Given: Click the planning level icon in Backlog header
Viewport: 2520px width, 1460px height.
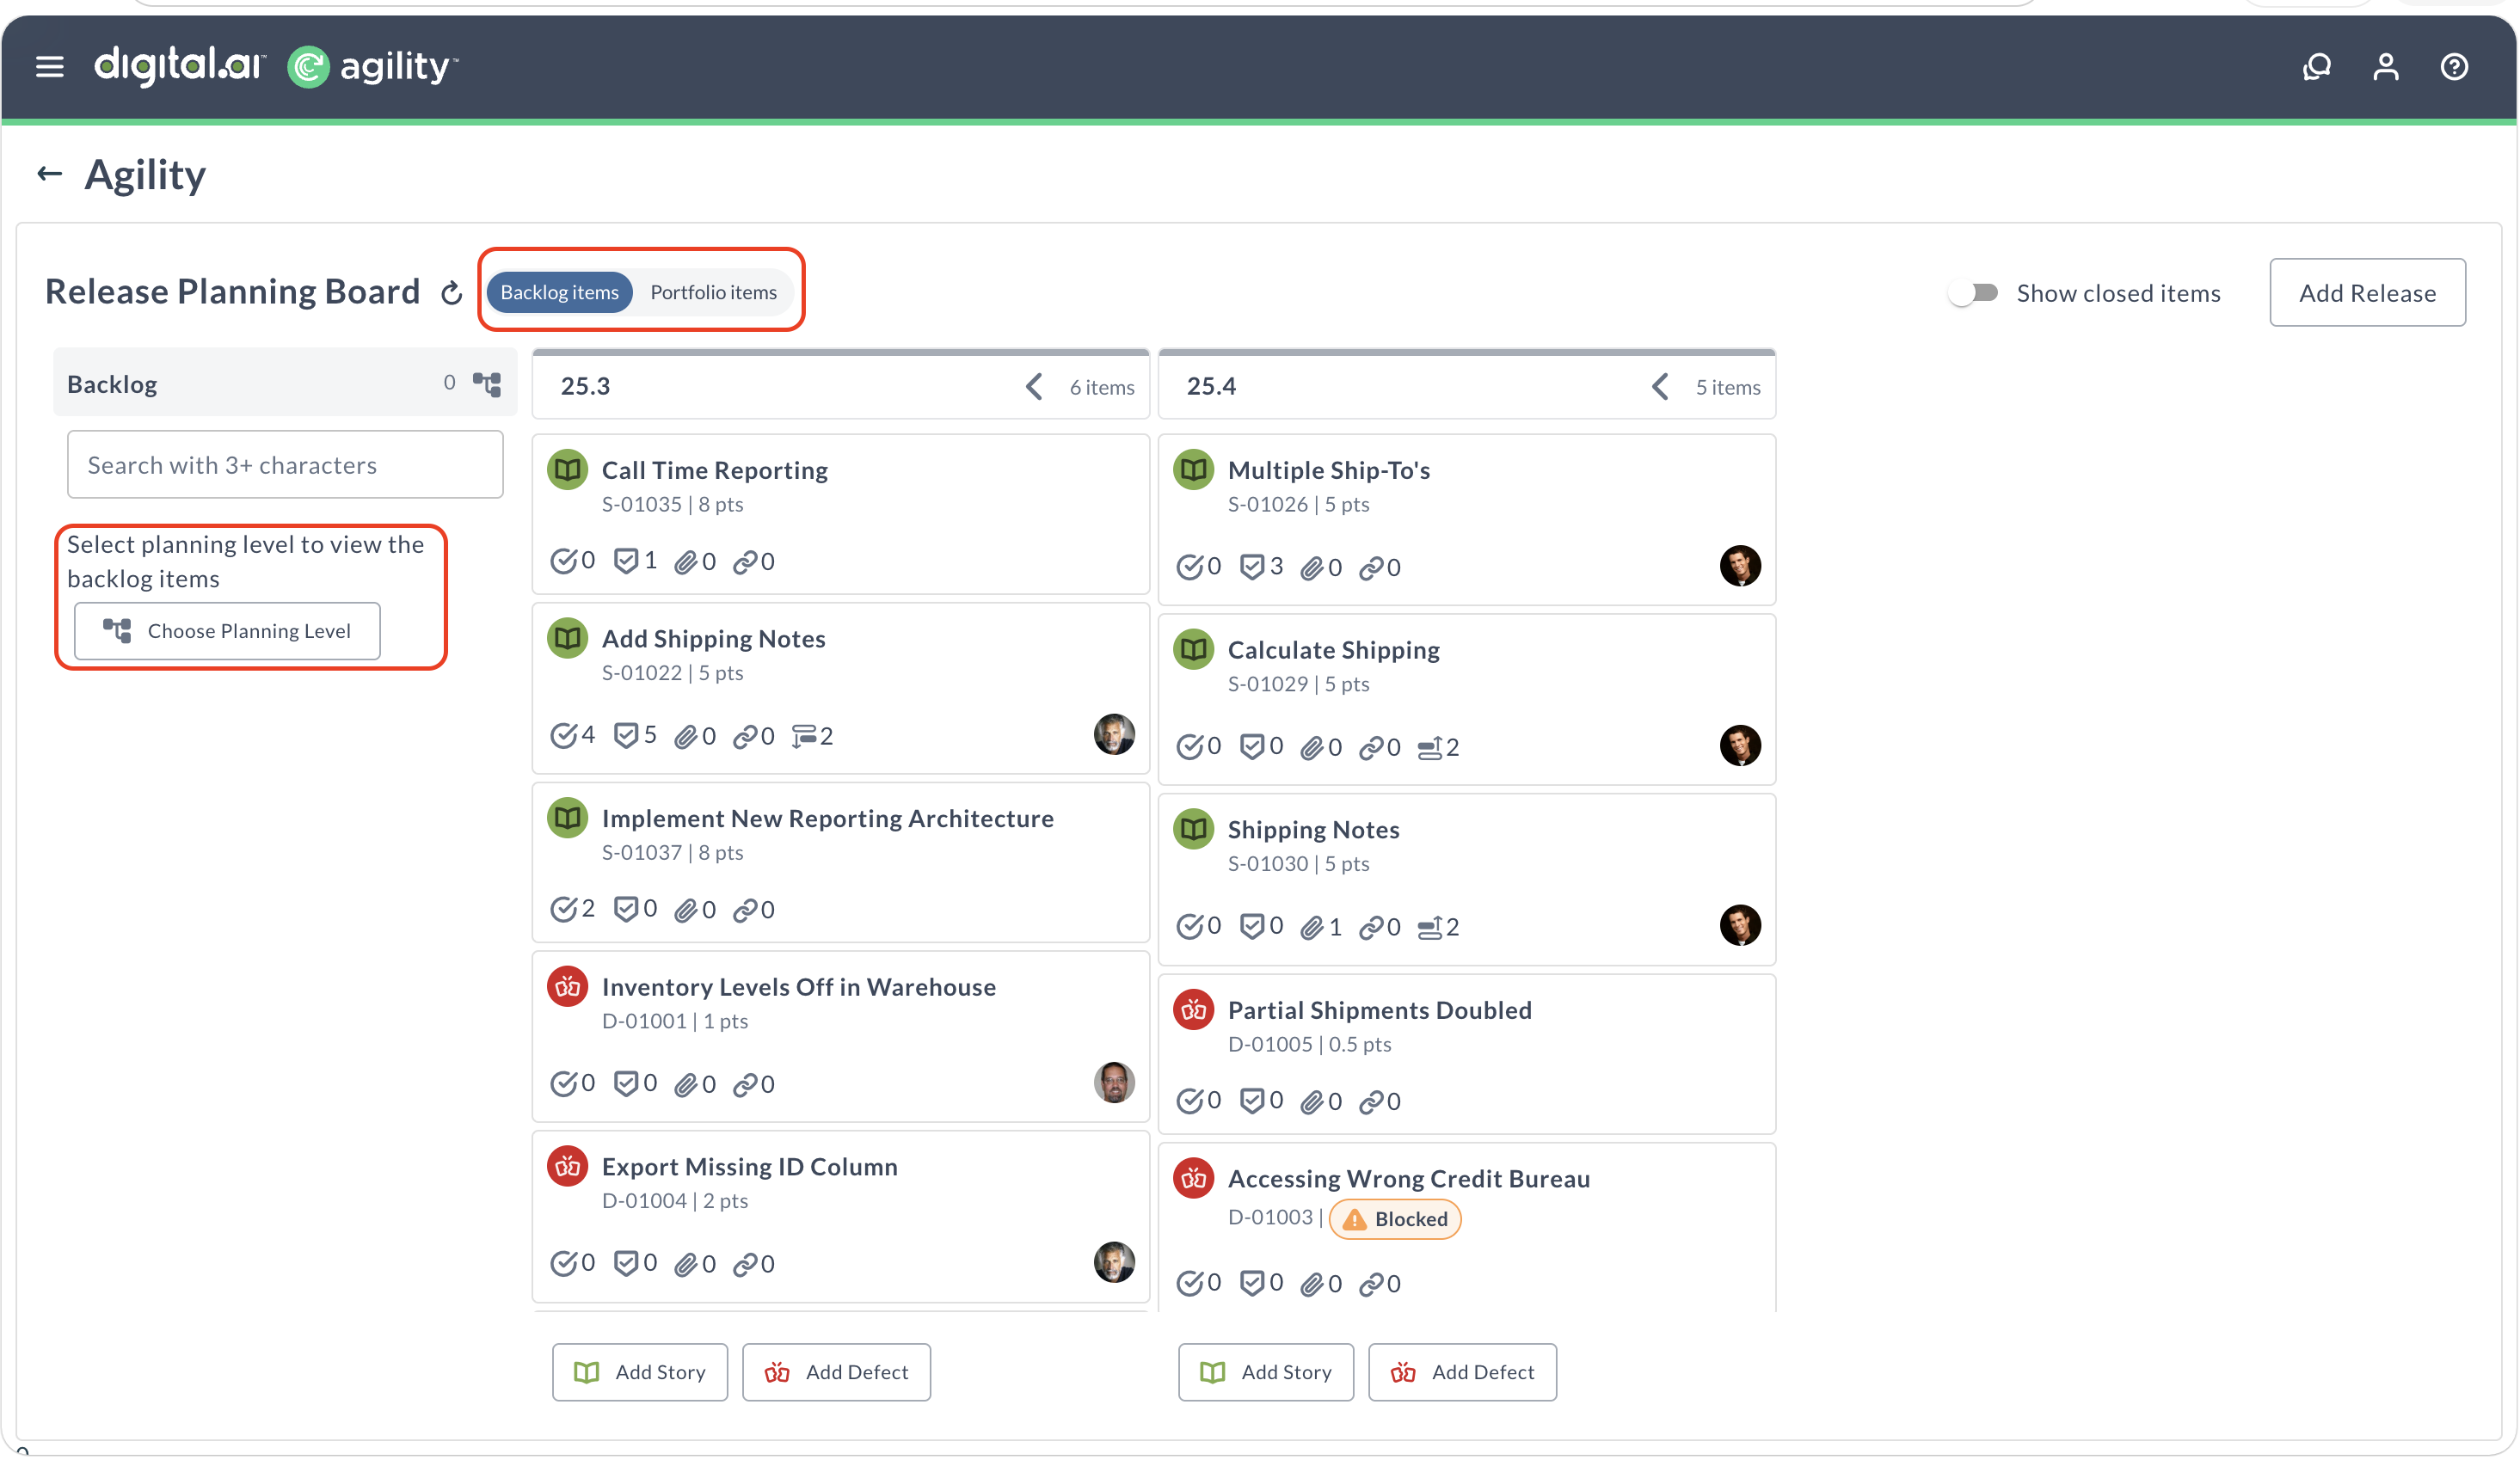Looking at the screenshot, I should click(x=487, y=384).
